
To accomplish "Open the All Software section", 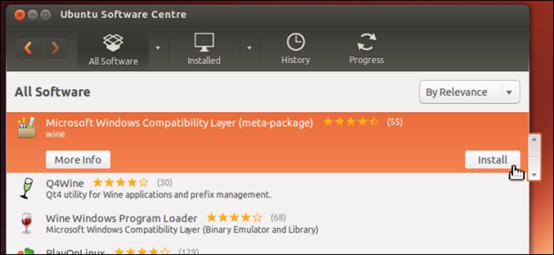I will (113, 49).
